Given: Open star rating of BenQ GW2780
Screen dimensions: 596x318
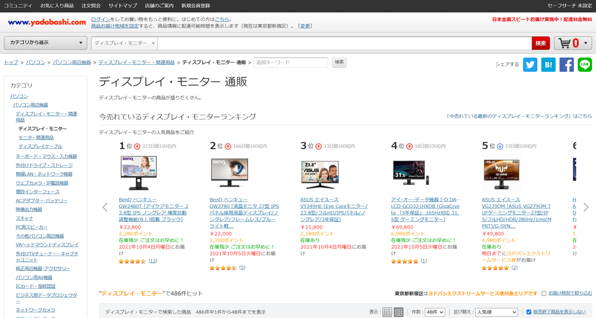Looking at the screenshot, I should (223, 268).
